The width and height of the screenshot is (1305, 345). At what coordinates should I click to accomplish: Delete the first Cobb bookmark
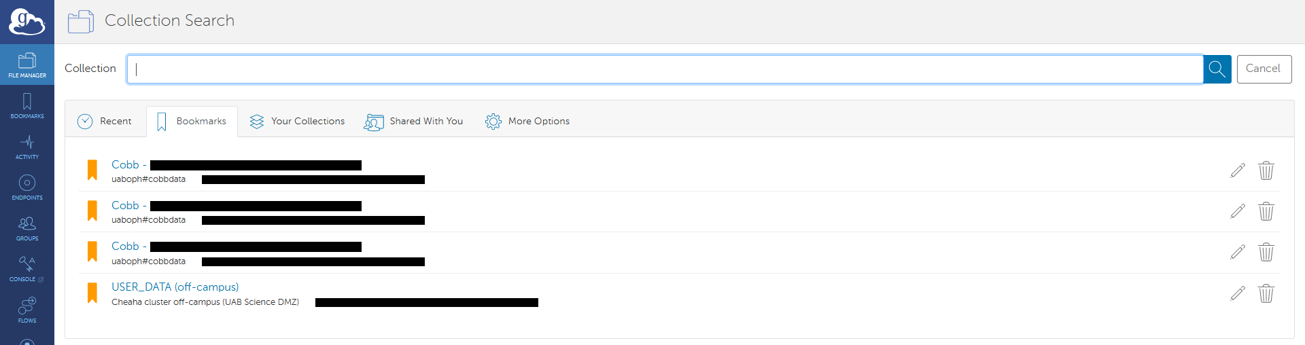pos(1266,170)
